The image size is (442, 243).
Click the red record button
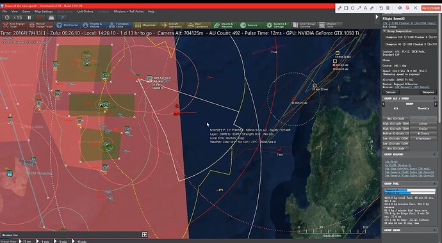click(40, 17)
